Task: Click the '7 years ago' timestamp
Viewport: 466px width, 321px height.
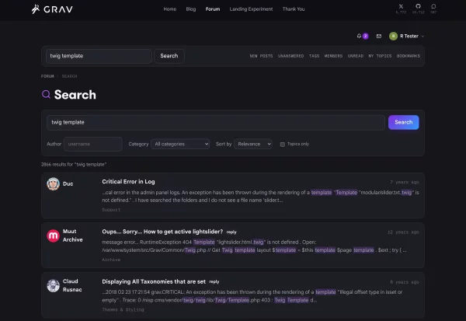Action: click(405, 182)
